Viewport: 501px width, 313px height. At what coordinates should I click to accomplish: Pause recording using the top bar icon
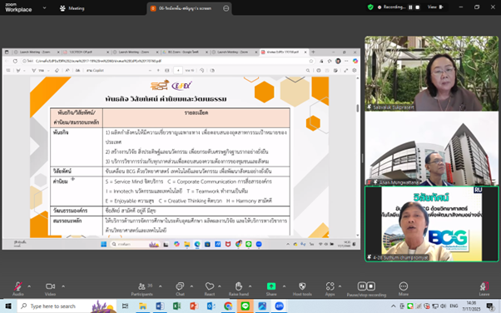(x=410, y=7)
